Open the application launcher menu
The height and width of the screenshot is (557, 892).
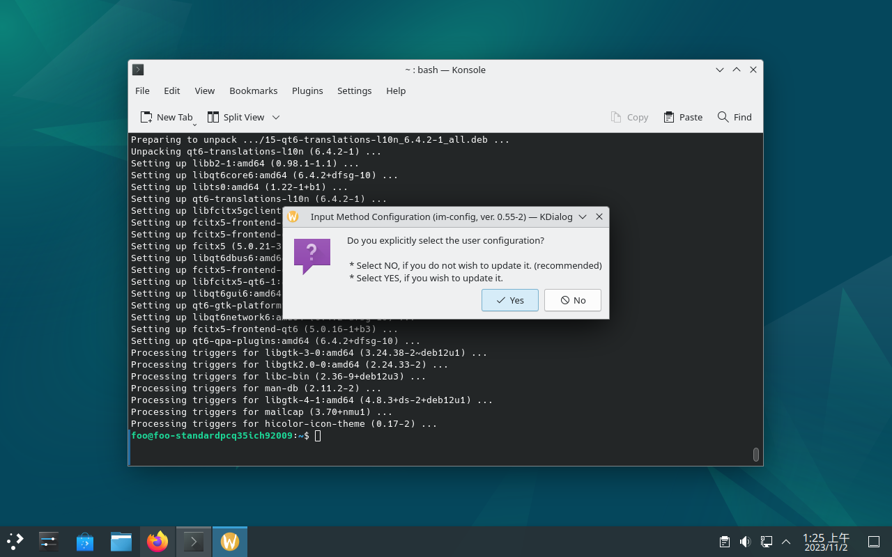click(15, 542)
